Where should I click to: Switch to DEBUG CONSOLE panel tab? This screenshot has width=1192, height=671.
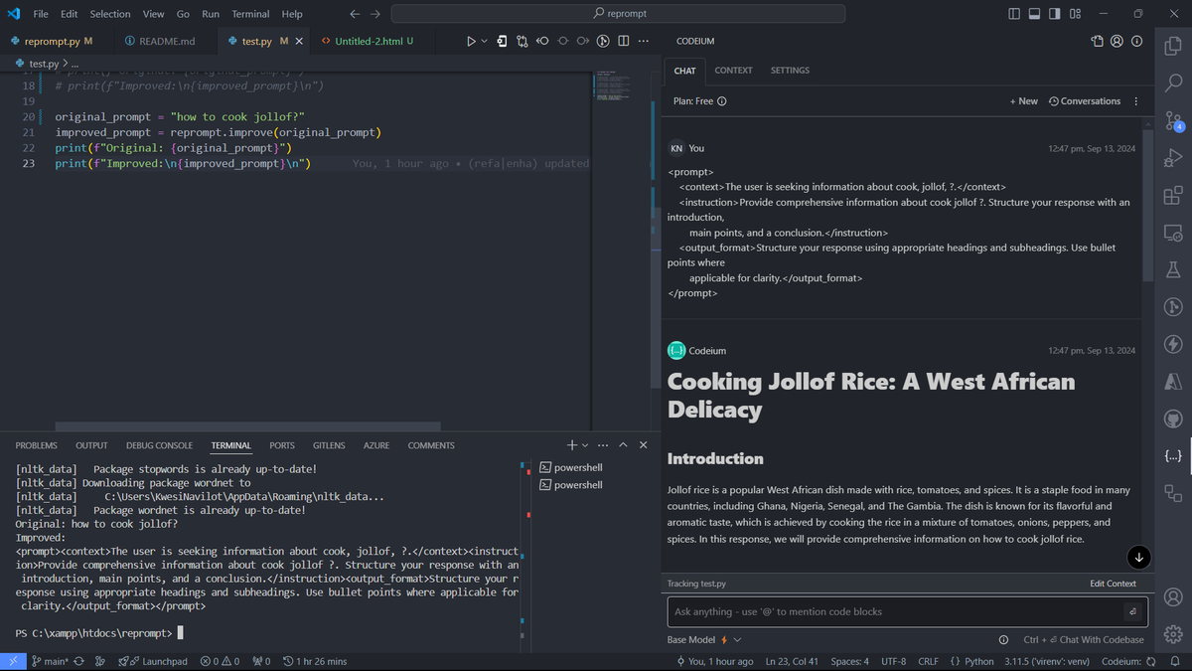(159, 445)
